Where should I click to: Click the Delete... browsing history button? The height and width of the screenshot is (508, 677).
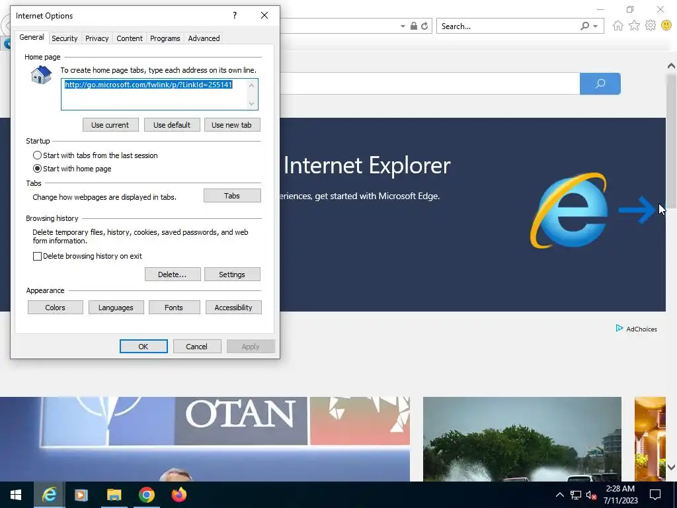point(173,275)
